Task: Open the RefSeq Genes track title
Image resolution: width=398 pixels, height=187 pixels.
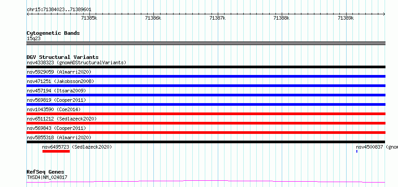Action: point(46,172)
